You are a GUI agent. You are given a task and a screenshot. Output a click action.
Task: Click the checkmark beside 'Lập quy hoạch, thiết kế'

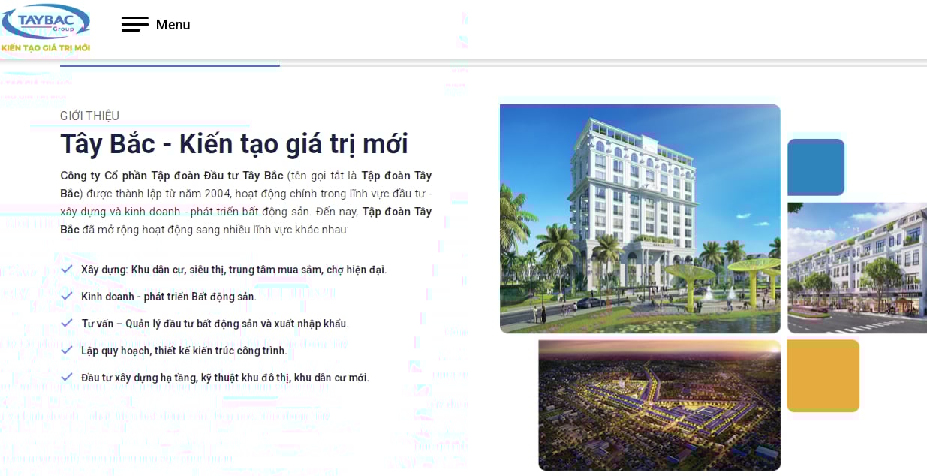click(66, 351)
